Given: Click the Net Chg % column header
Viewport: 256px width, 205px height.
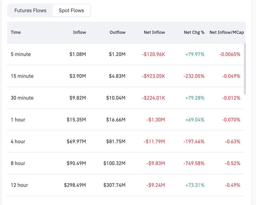Looking at the screenshot, I should click(x=194, y=32).
